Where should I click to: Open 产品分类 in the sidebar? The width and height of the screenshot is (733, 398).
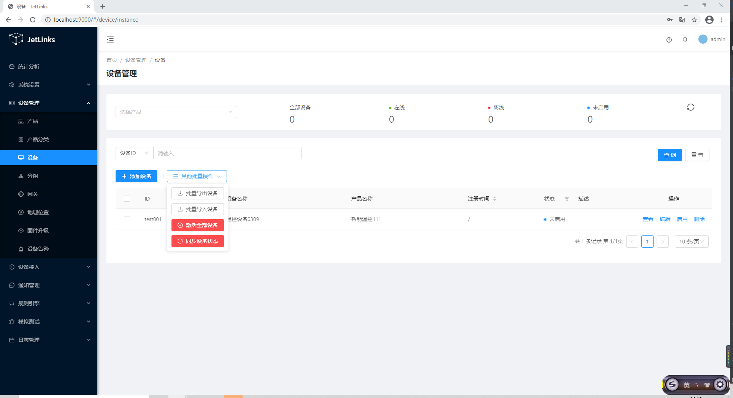(38, 139)
